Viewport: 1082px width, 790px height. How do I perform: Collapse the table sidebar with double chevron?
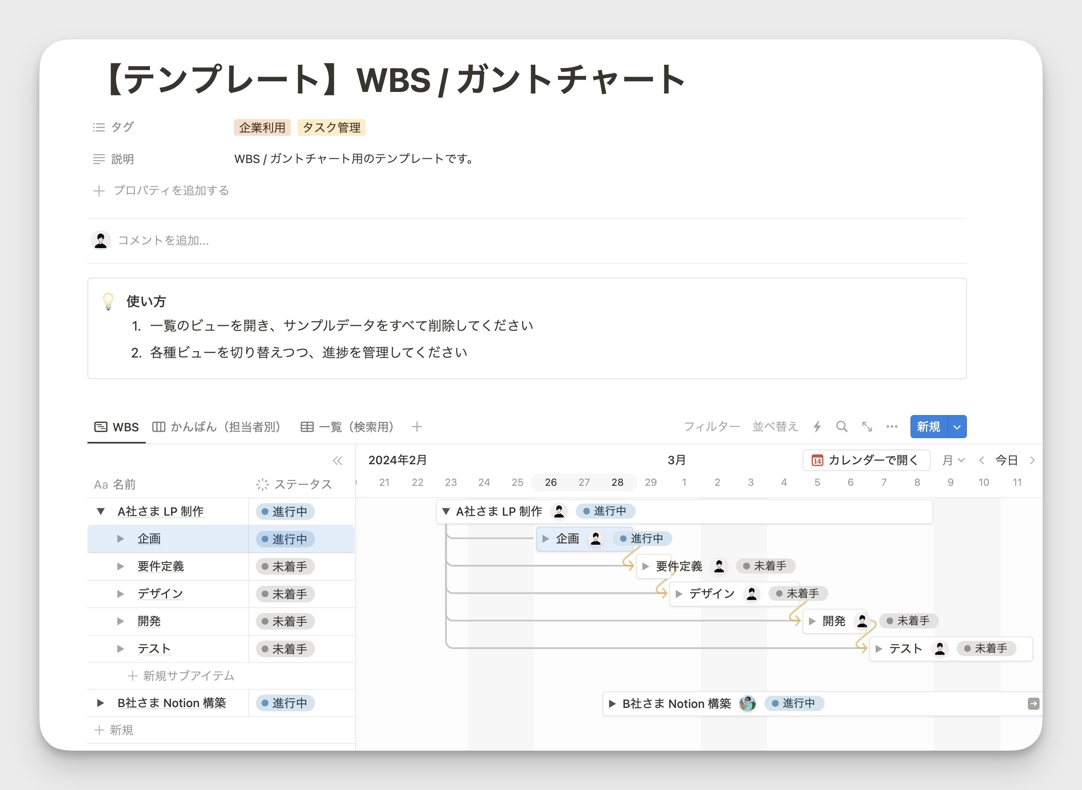pyautogui.click(x=337, y=460)
